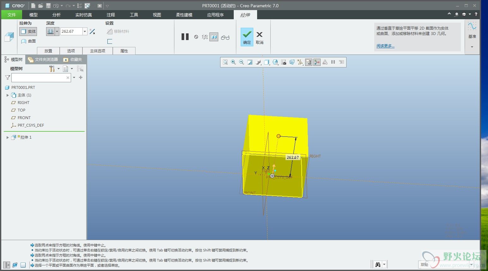Open the depth type dropdown arrow
This screenshot has height=271, width=488.
[57, 32]
